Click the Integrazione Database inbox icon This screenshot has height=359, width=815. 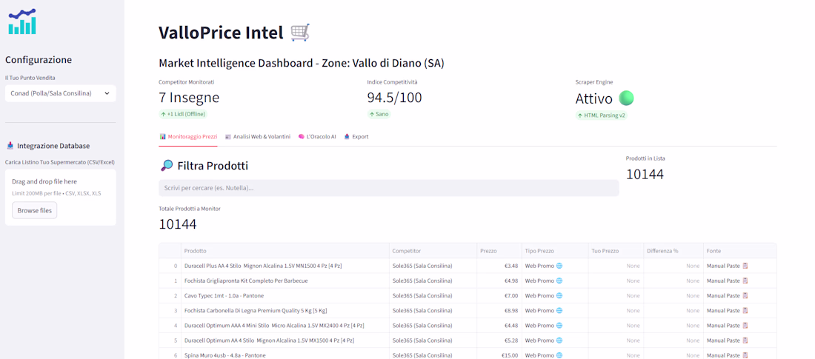(10, 146)
